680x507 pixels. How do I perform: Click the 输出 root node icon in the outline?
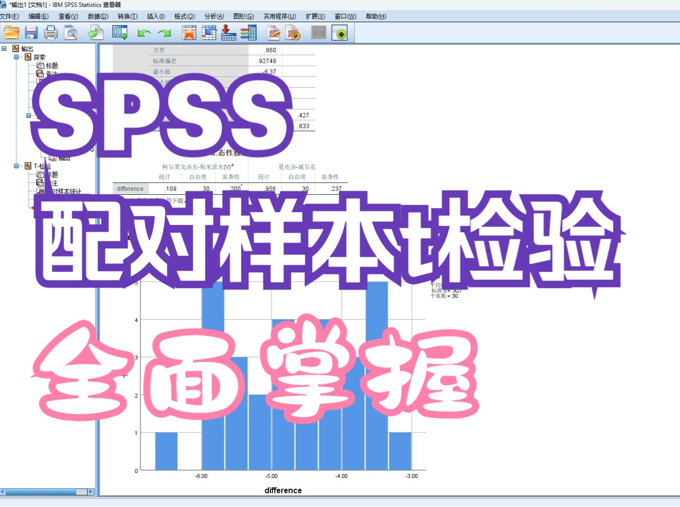(15, 49)
